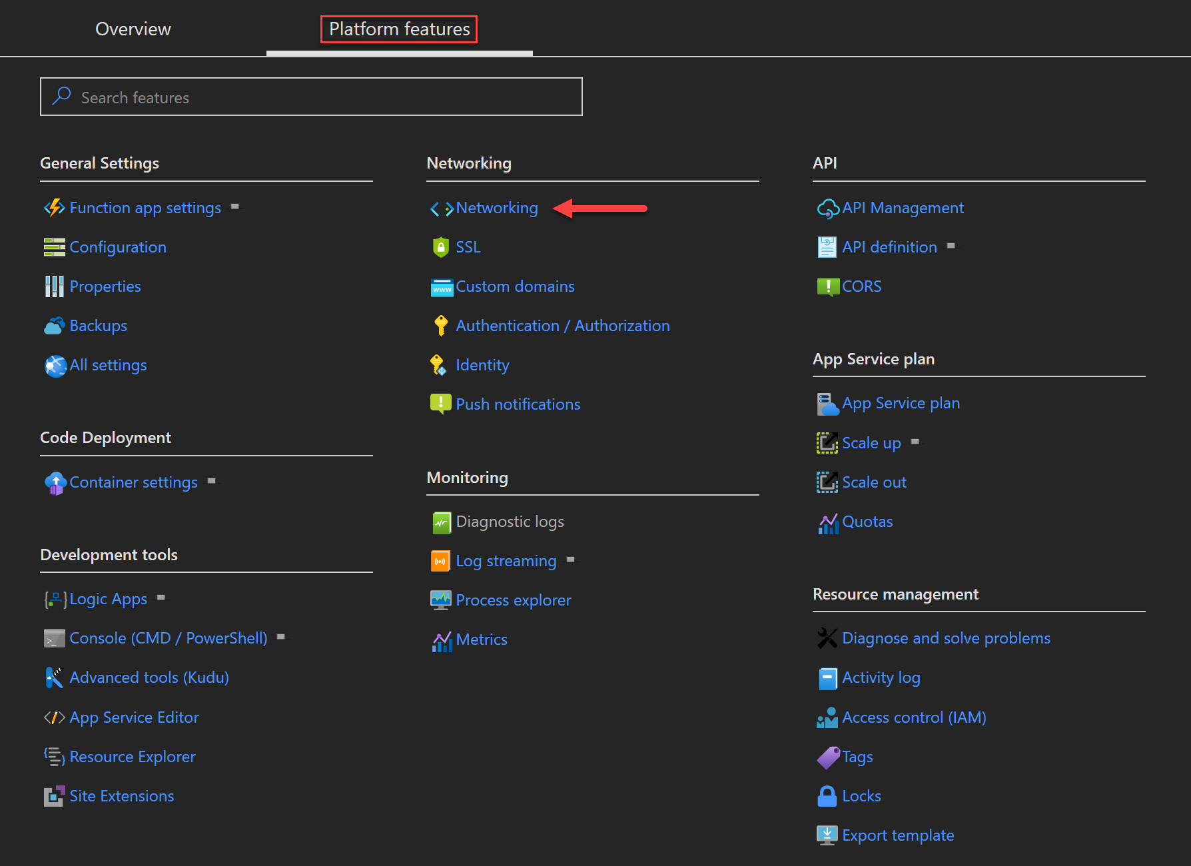Open the Networking link

tap(497, 208)
